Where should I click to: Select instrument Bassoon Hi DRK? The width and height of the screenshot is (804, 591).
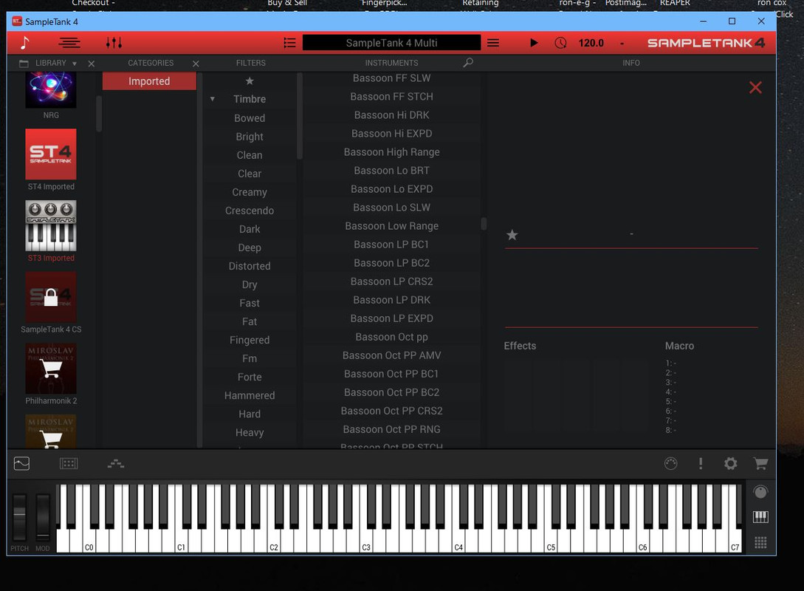[392, 115]
